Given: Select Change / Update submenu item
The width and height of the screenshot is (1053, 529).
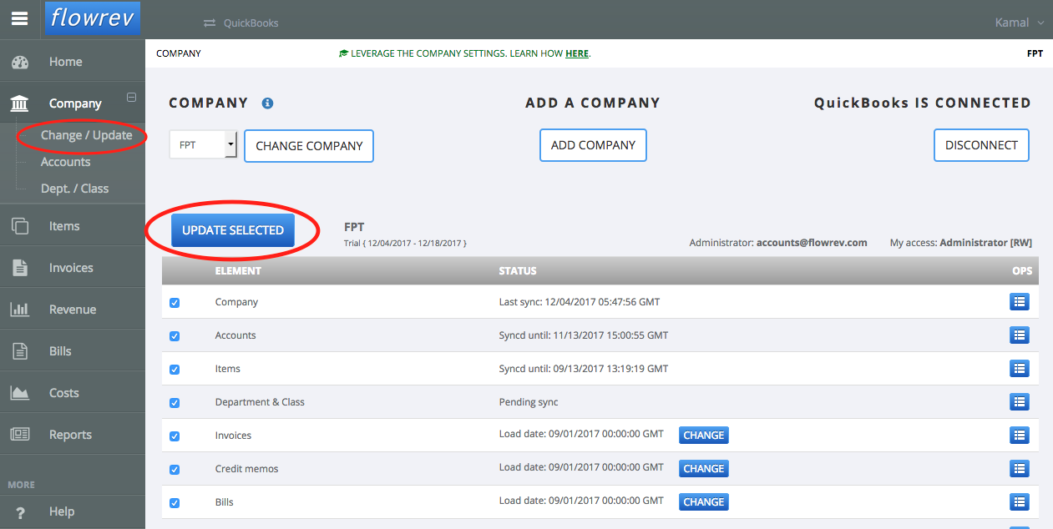Looking at the screenshot, I should tap(87, 135).
